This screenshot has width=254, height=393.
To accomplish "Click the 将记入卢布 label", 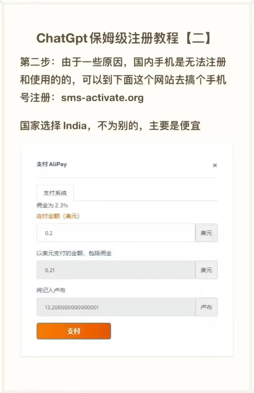I will pyautogui.click(x=51, y=290).
